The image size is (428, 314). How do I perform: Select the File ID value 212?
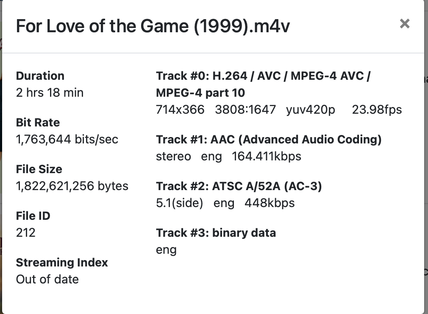coord(26,233)
